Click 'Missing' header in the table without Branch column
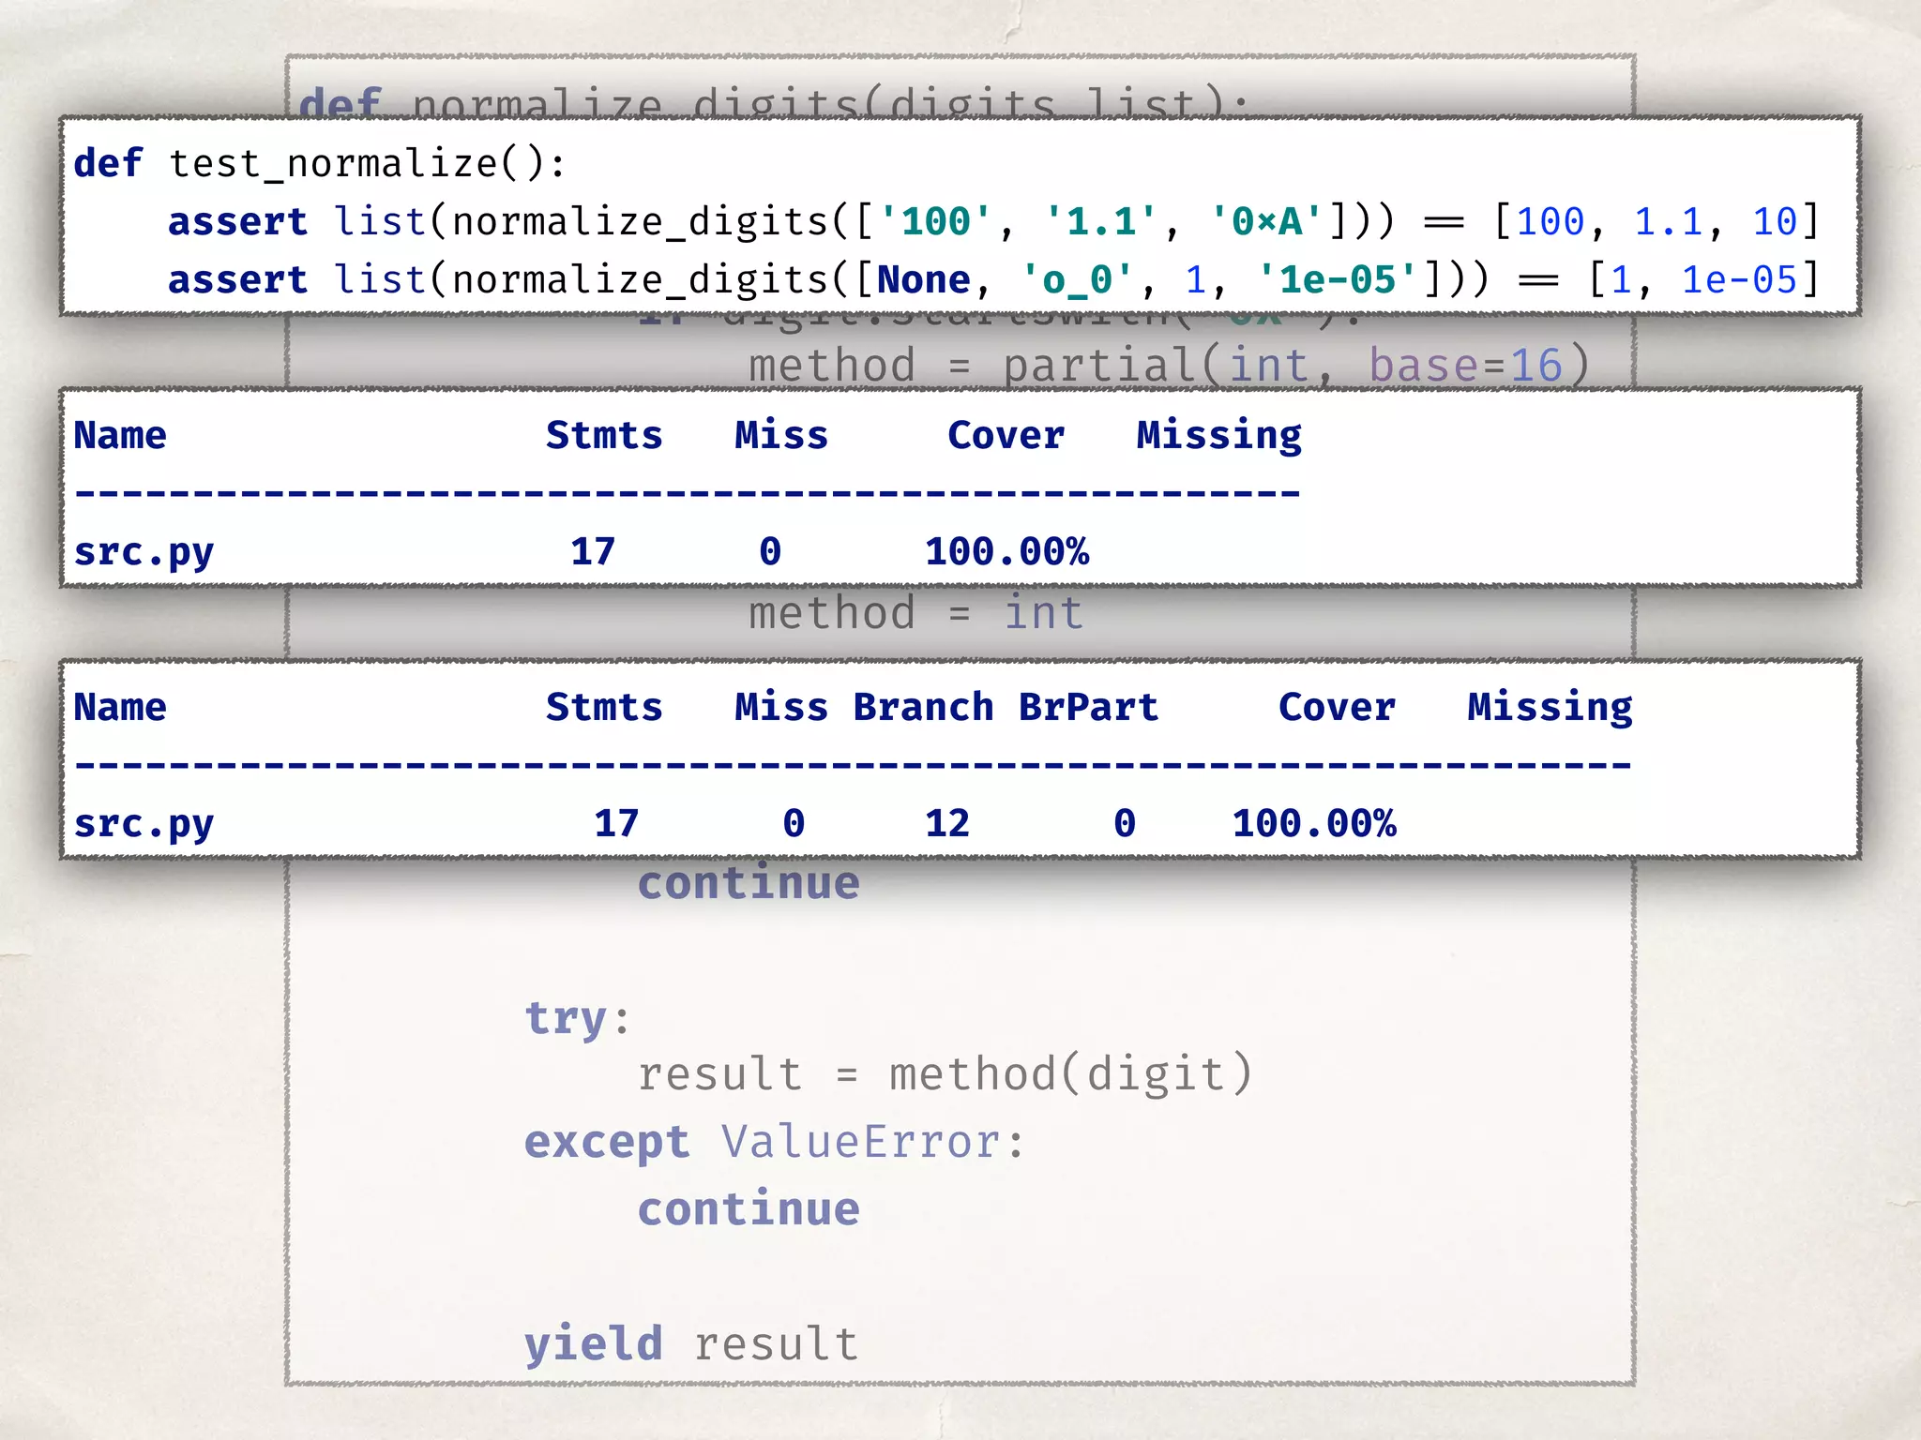Image resolution: width=1921 pixels, height=1440 pixels. [x=1219, y=437]
